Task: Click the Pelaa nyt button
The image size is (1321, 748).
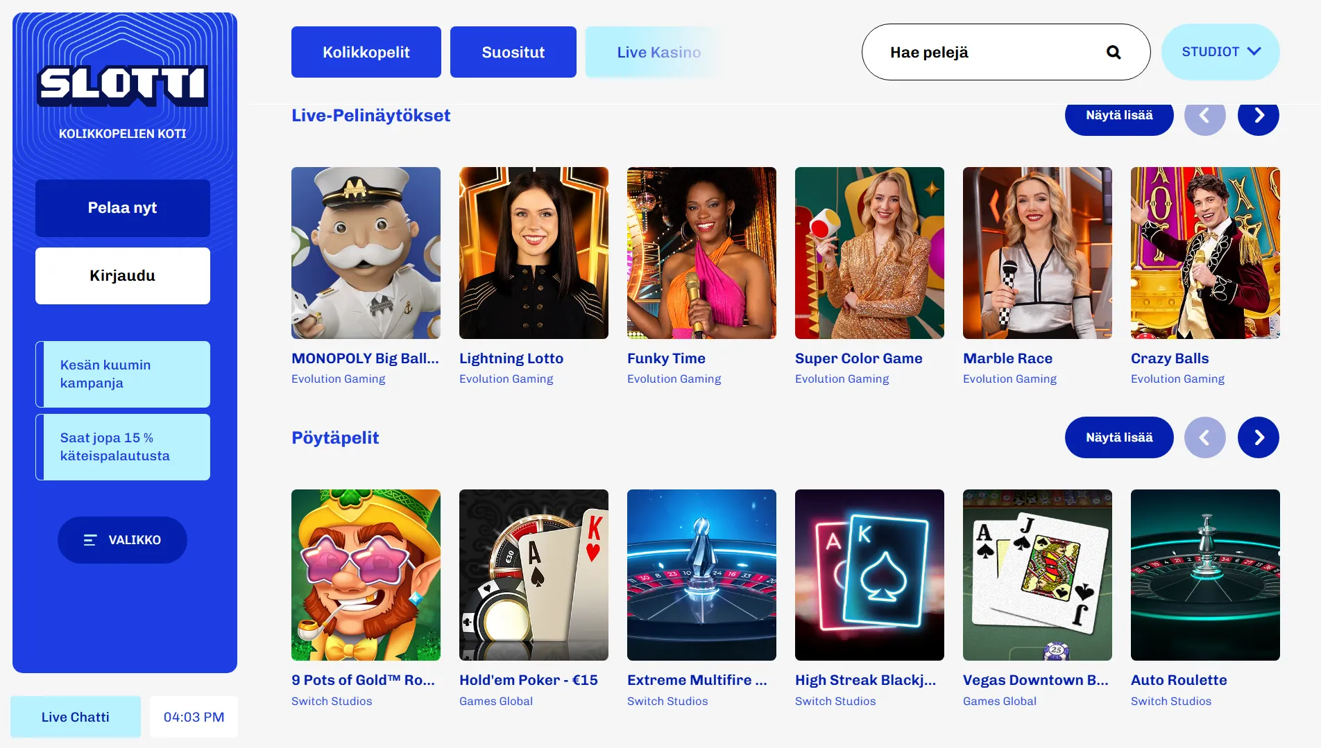Action: (x=122, y=207)
